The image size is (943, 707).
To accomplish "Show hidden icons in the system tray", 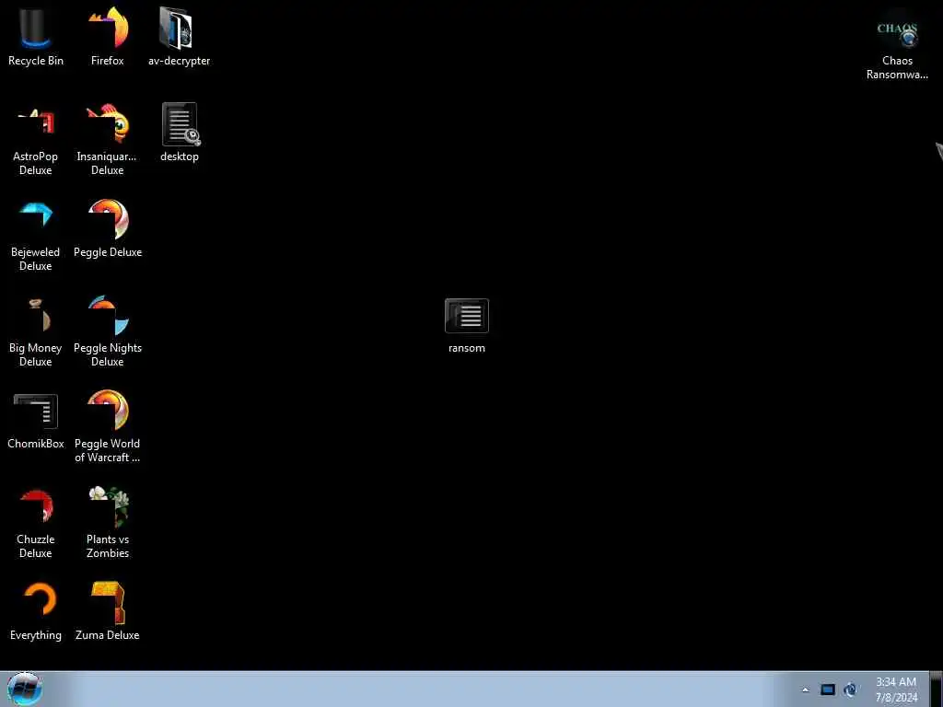I will coord(805,690).
